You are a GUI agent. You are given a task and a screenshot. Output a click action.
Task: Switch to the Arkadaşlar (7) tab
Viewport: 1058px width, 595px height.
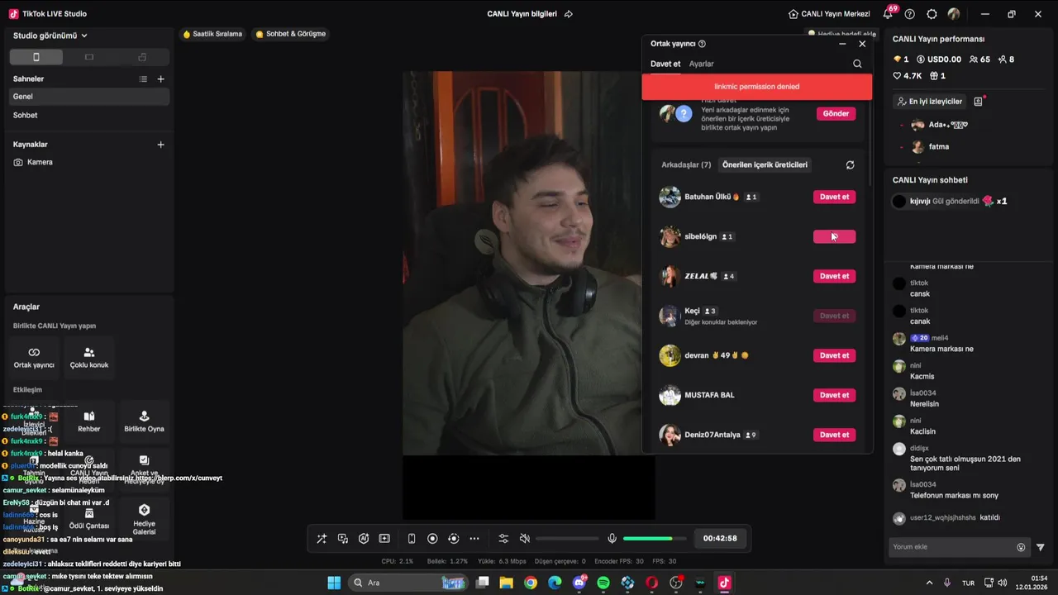[x=686, y=164]
